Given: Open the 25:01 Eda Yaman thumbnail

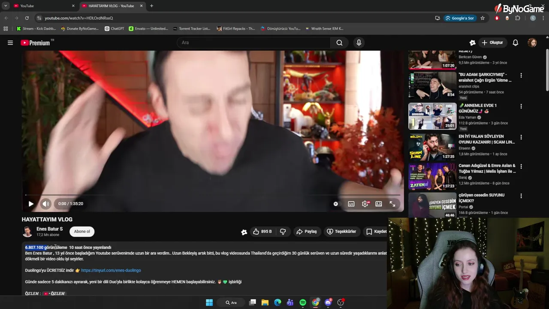Looking at the screenshot, I should tap(432, 116).
